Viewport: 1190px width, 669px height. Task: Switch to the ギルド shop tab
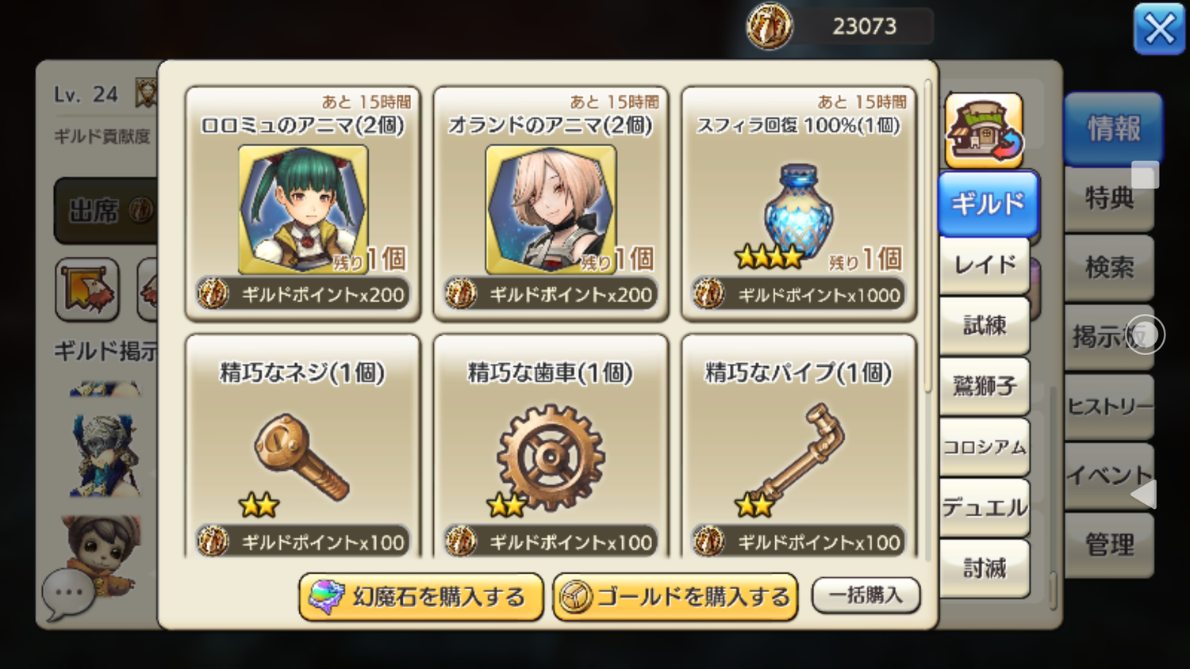point(988,204)
